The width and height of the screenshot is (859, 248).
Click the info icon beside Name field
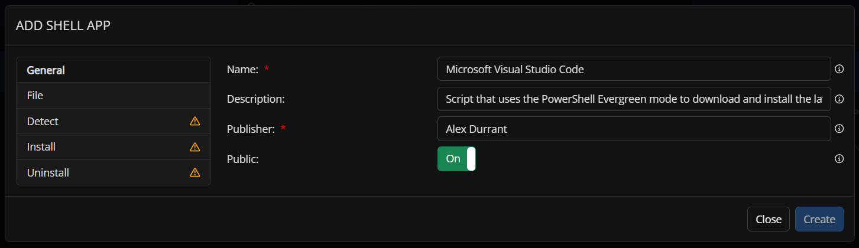(x=839, y=69)
